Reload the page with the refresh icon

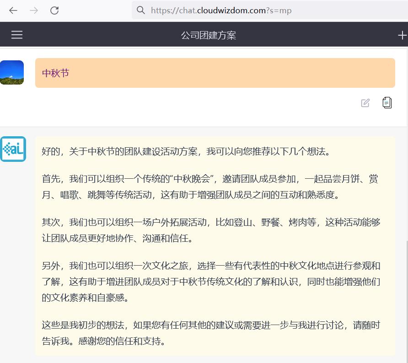[x=54, y=10]
